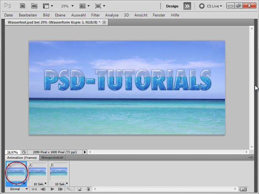The height and width of the screenshot is (194, 259).
Task: Click the Ps application logo
Action: pos(7,6)
